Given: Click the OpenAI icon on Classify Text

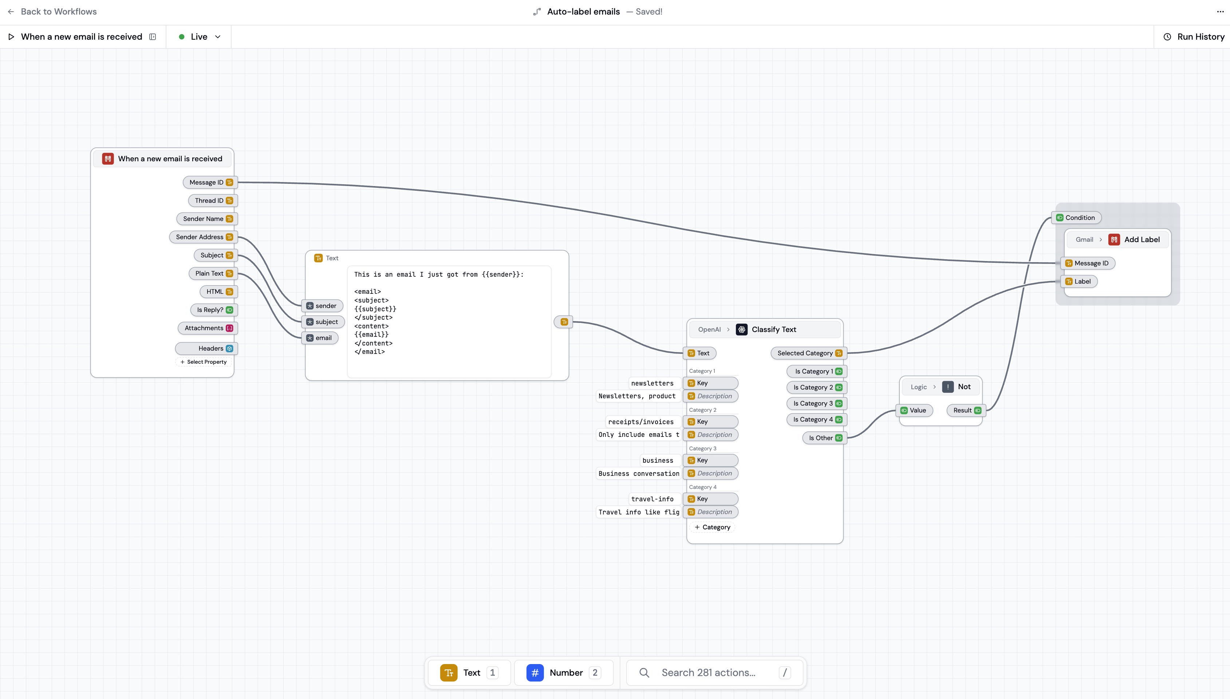Looking at the screenshot, I should (x=741, y=329).
